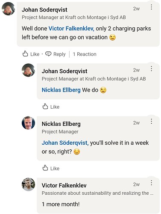
Task: Open Johan Soderqvist's avatar on the reply
Action: pos(28,70)
